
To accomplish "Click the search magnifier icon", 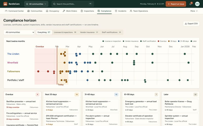I will [x=54, y=4].
